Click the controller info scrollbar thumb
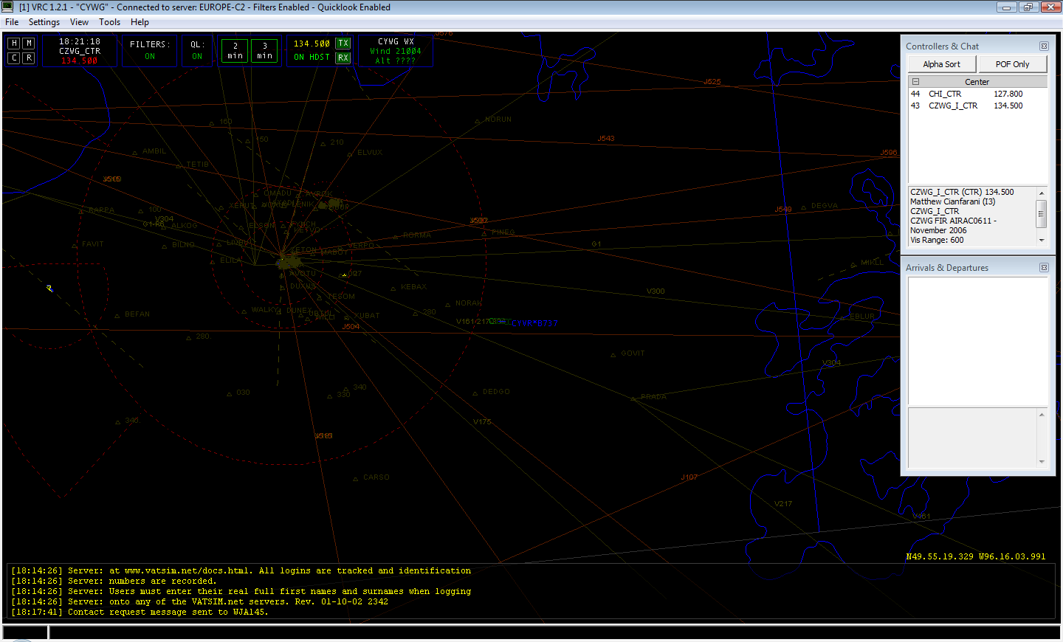Viewport: 1063px width, 642px height. click(1042, 214)
